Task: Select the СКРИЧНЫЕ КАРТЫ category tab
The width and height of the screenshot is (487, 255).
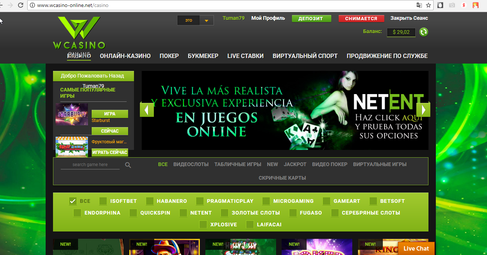Action: (x=282, y=178)
